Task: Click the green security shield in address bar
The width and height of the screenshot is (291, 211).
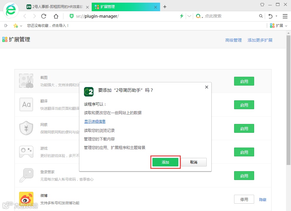Action: 71,16
